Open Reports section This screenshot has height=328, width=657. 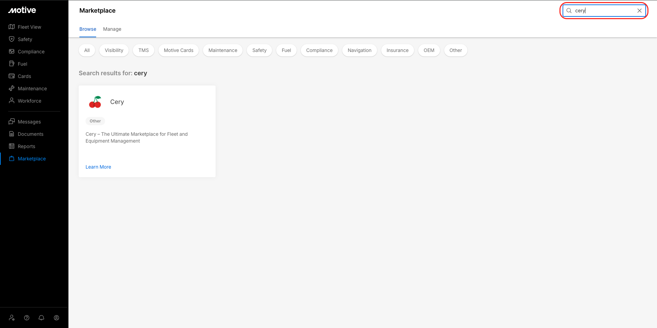(26, 146)
